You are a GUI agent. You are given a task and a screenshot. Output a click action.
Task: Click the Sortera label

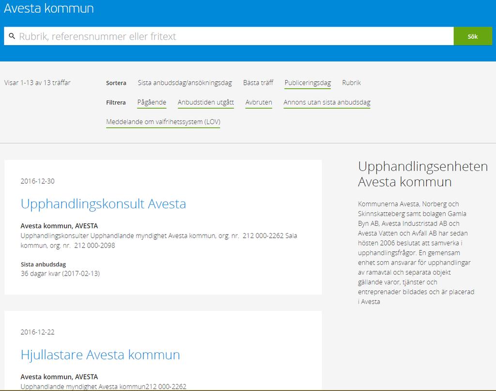(116, 83)
